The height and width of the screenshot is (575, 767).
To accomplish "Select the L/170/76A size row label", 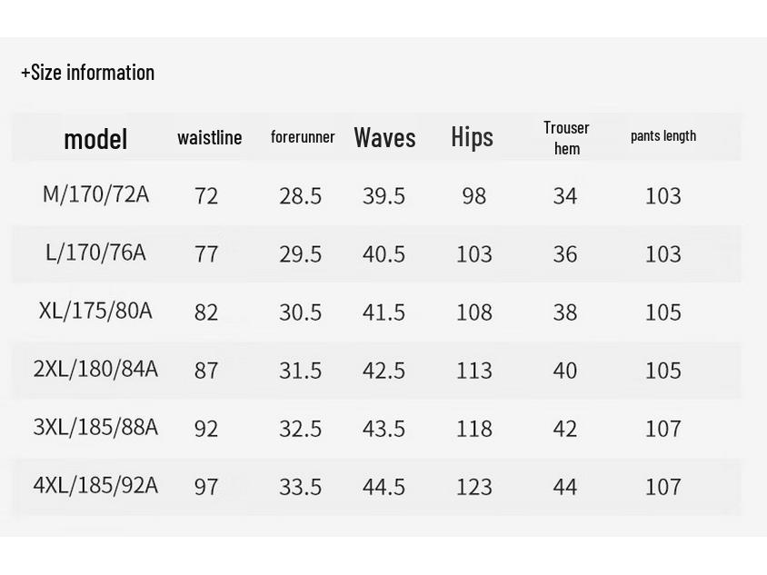I will pos(95,253).
